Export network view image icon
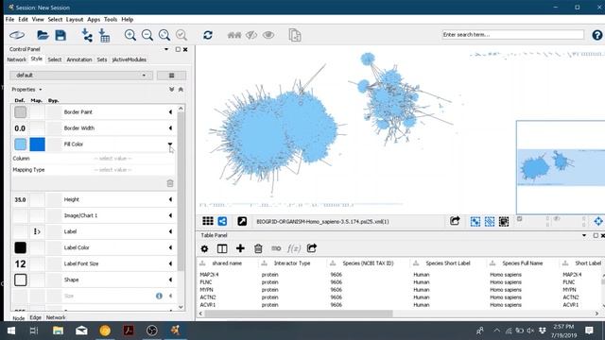The image size is (605, 340). click(x=455, y=221)
